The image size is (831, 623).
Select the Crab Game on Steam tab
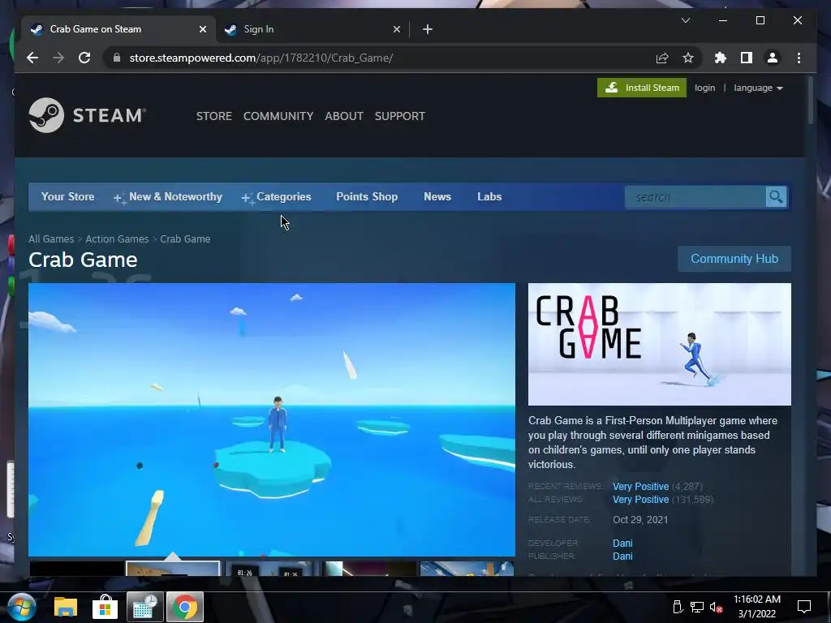(x=118, y=29)
